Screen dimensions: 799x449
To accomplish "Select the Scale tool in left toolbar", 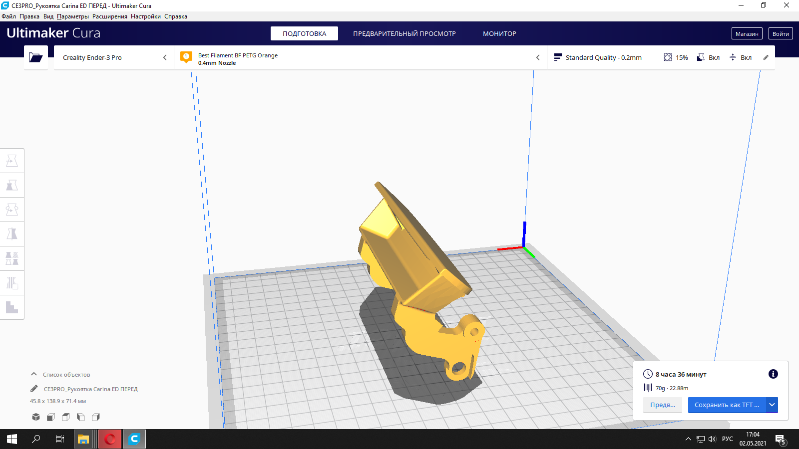I will pos(12,185).
